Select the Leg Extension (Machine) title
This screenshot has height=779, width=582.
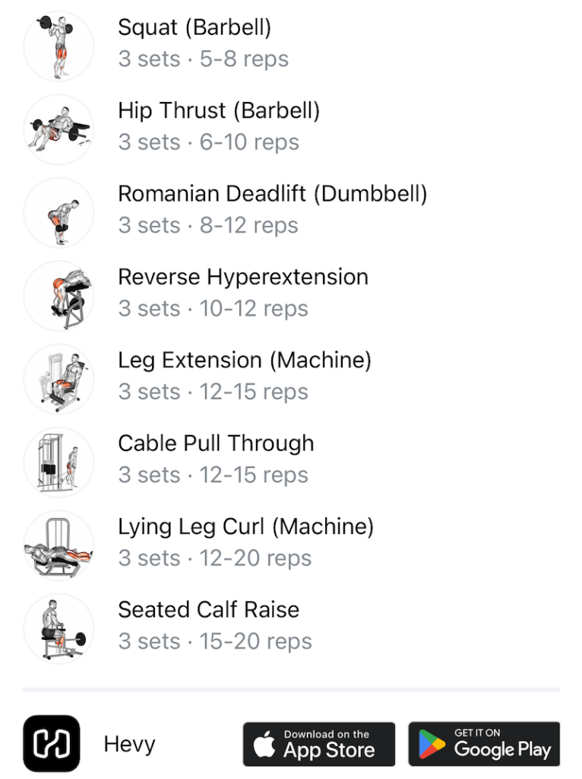pyautogui.click(x=245, y=361)
